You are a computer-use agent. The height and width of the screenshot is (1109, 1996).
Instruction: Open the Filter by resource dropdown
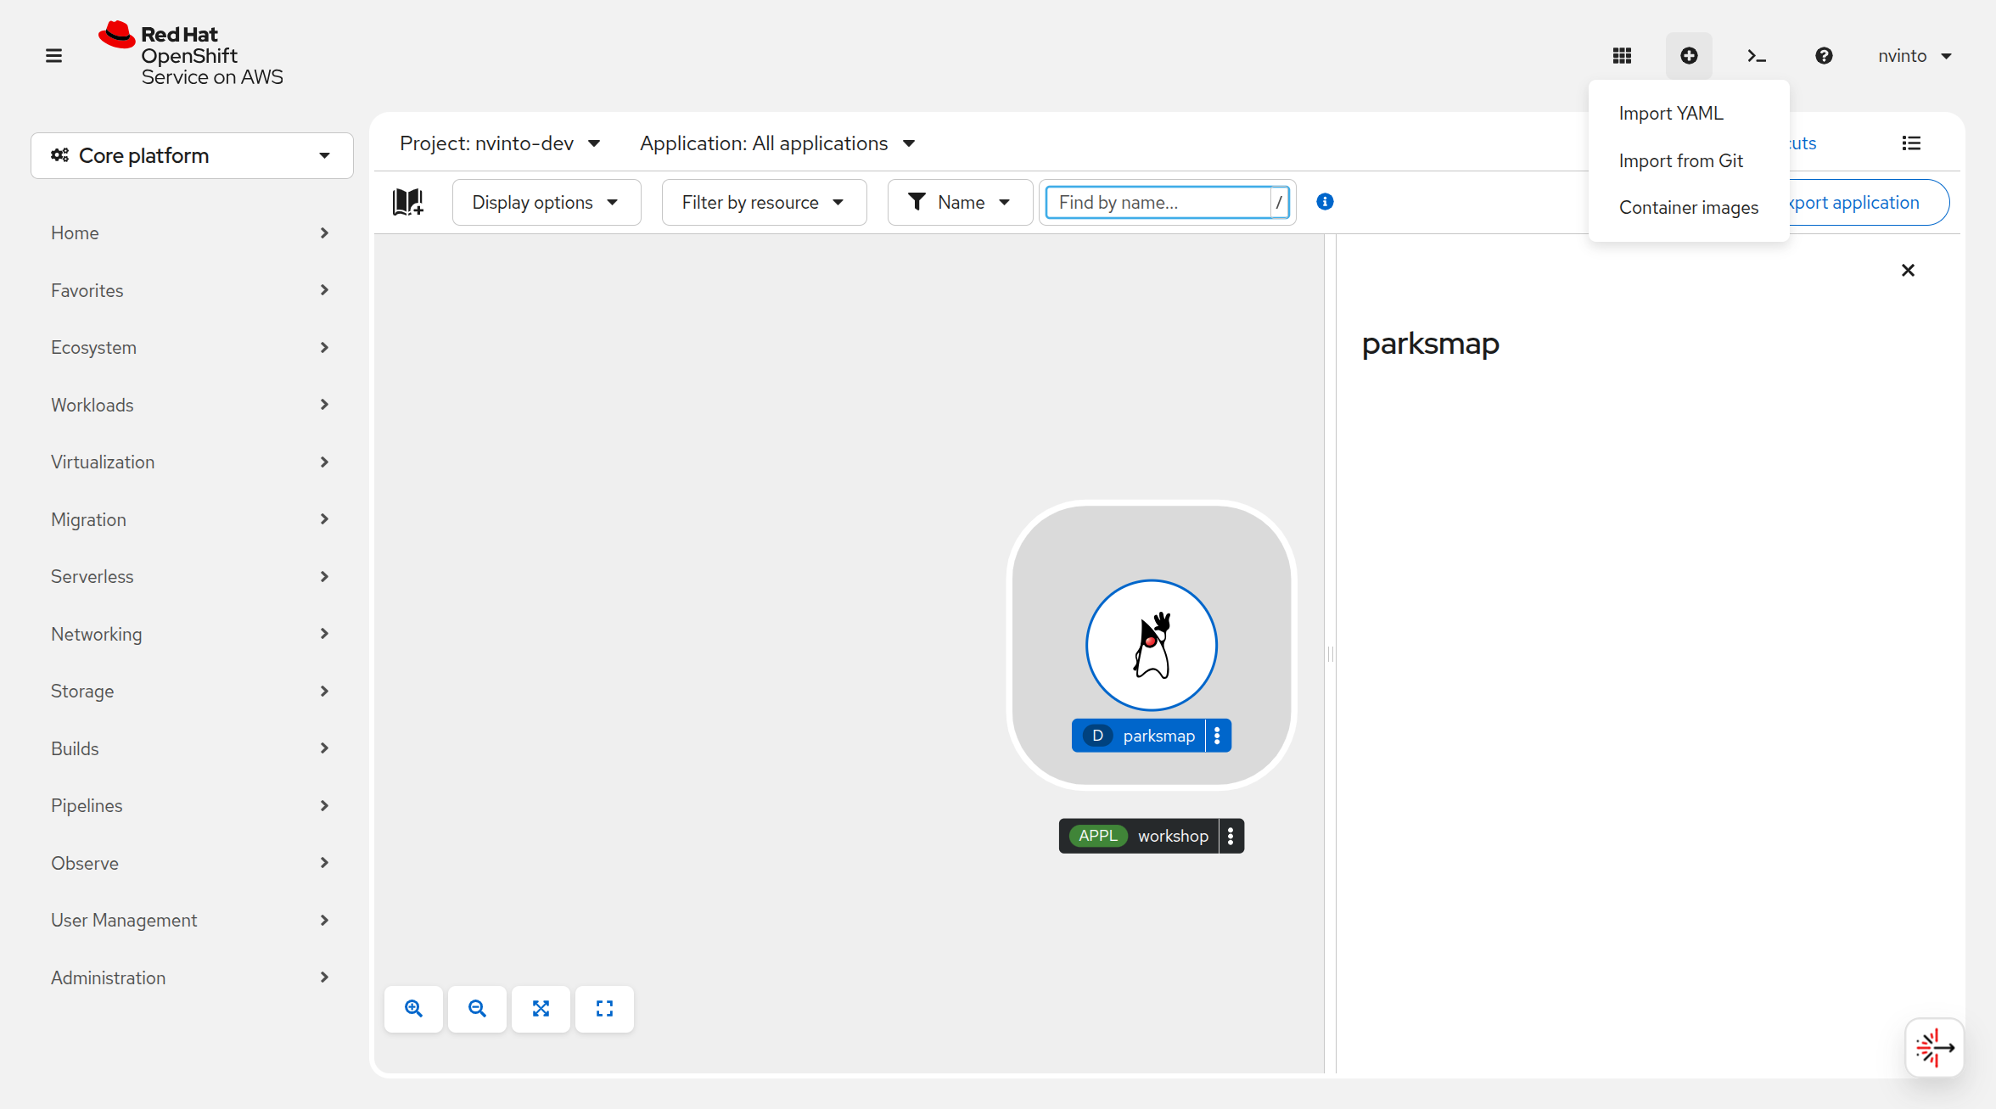pos(764,202)
